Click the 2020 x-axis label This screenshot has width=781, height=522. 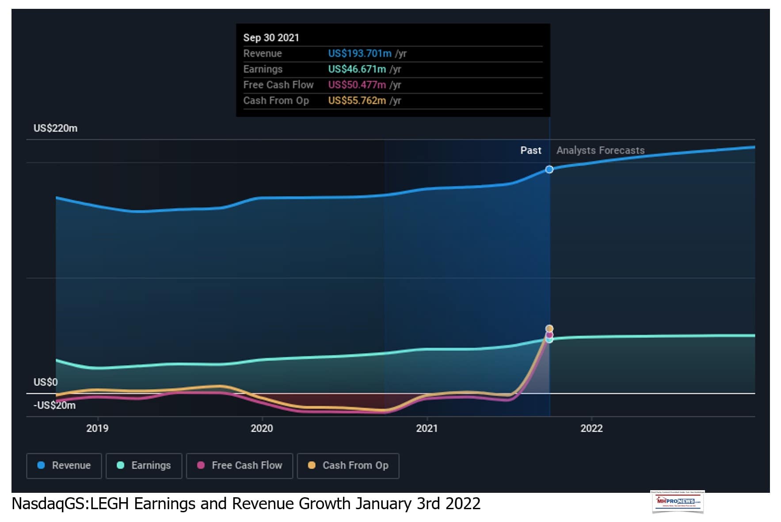tap(262, 428)
